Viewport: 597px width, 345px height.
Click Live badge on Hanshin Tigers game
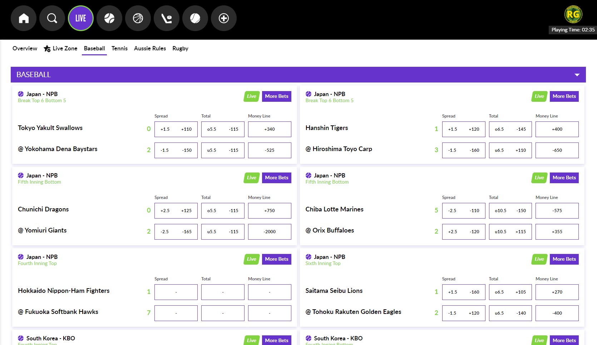[539, 96]
